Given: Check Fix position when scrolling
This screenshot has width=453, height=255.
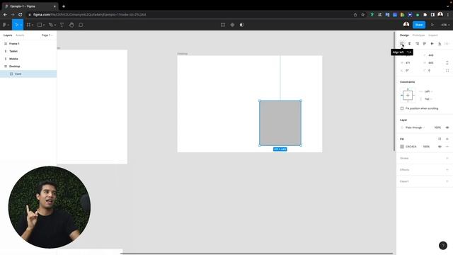Looking at the screenshot, I should pos(402,108).
